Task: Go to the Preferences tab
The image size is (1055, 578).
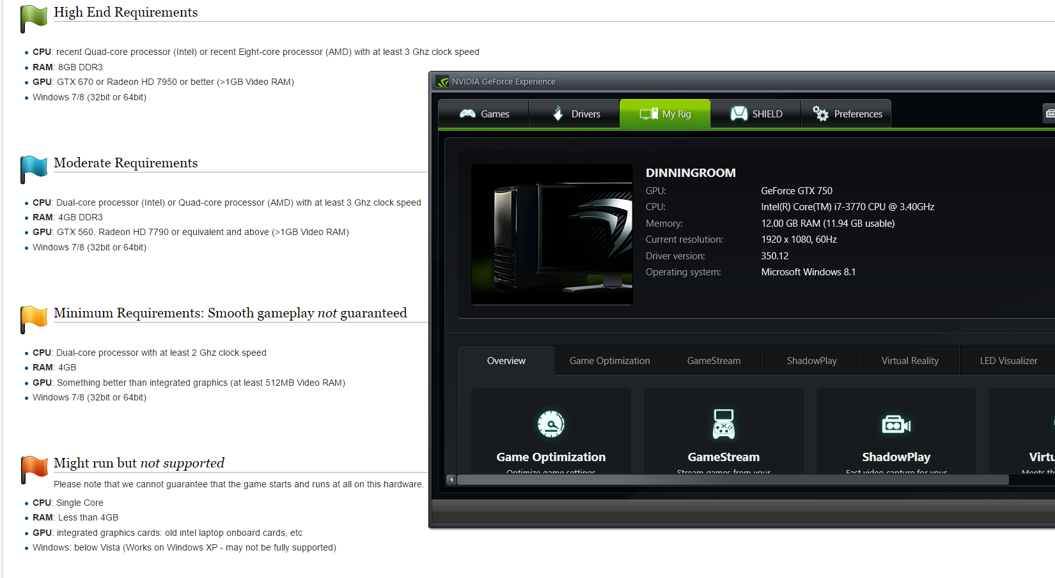Action: pos(847,114)
